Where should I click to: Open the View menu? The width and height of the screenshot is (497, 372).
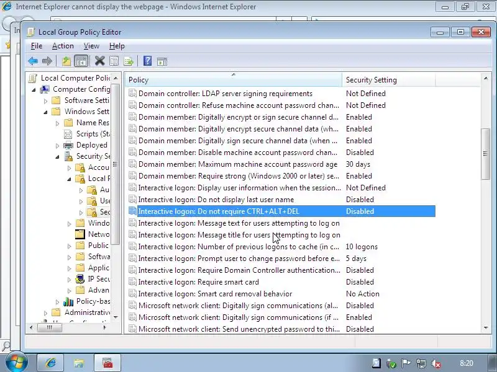(x=91, y=46)
